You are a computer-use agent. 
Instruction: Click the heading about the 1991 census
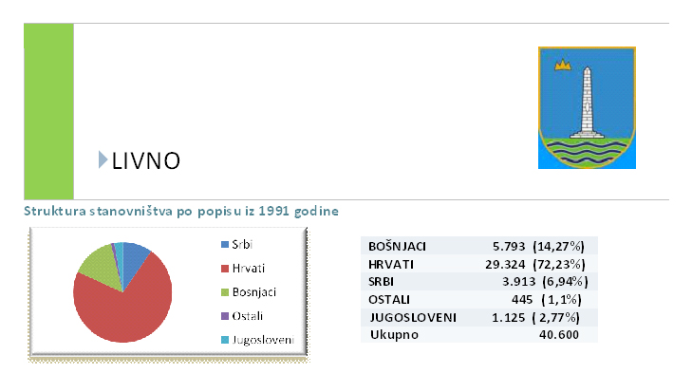point(181,211)
